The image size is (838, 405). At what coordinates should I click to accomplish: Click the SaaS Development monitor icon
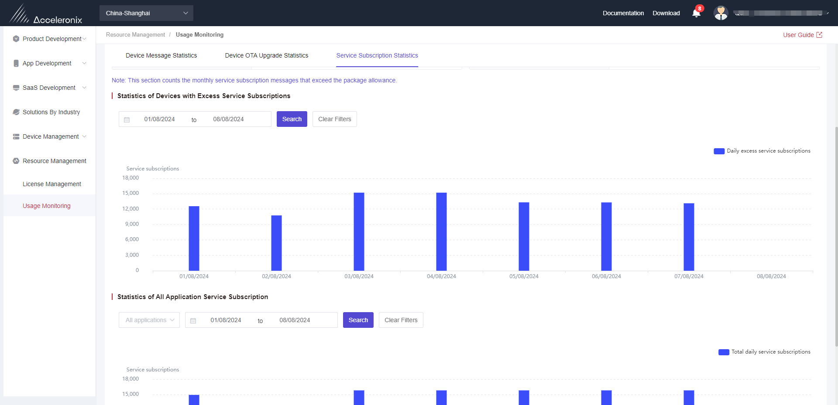16,88
